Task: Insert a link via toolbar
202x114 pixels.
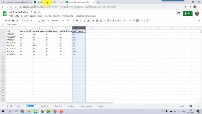Action: click(x=130, y=21)
